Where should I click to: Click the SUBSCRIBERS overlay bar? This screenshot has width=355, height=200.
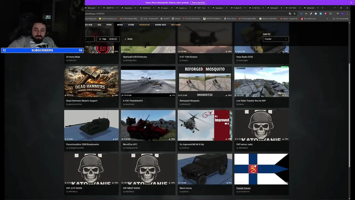coord(42,50)
